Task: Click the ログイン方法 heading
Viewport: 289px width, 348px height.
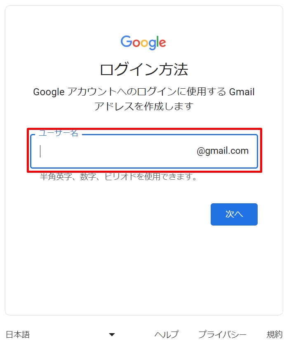Action: click(144, 69)
